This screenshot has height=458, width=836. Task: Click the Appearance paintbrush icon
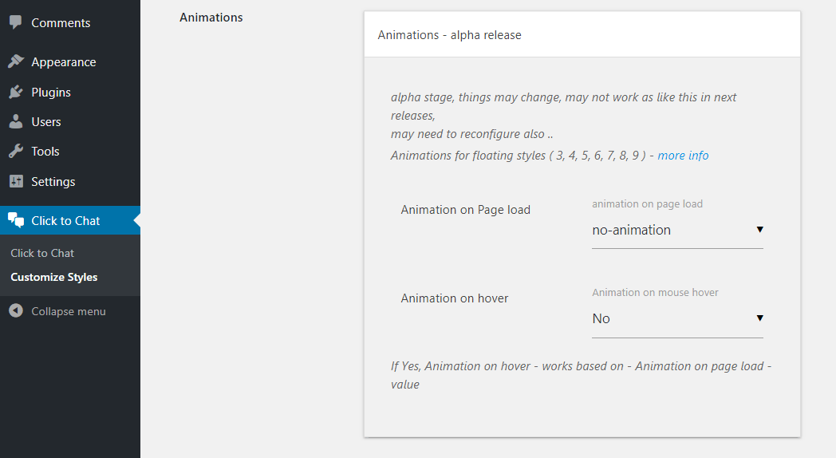(x=16, y=61)
